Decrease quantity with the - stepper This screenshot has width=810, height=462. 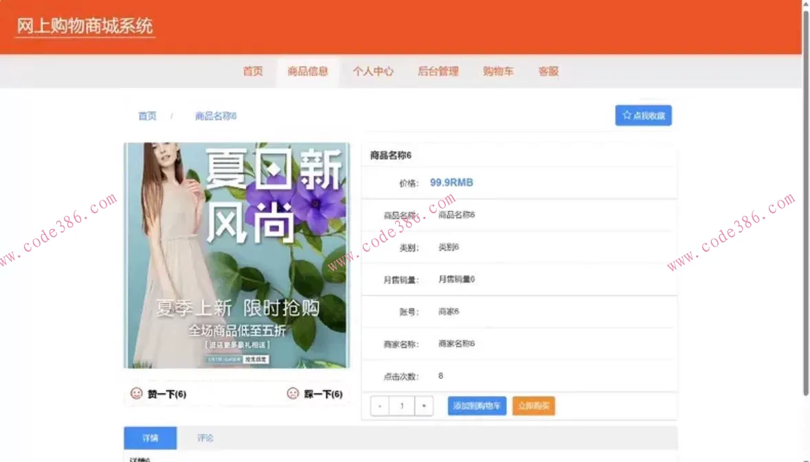(x=379, y=406)
